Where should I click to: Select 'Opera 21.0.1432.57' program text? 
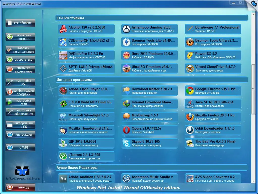tap(146, 128)
